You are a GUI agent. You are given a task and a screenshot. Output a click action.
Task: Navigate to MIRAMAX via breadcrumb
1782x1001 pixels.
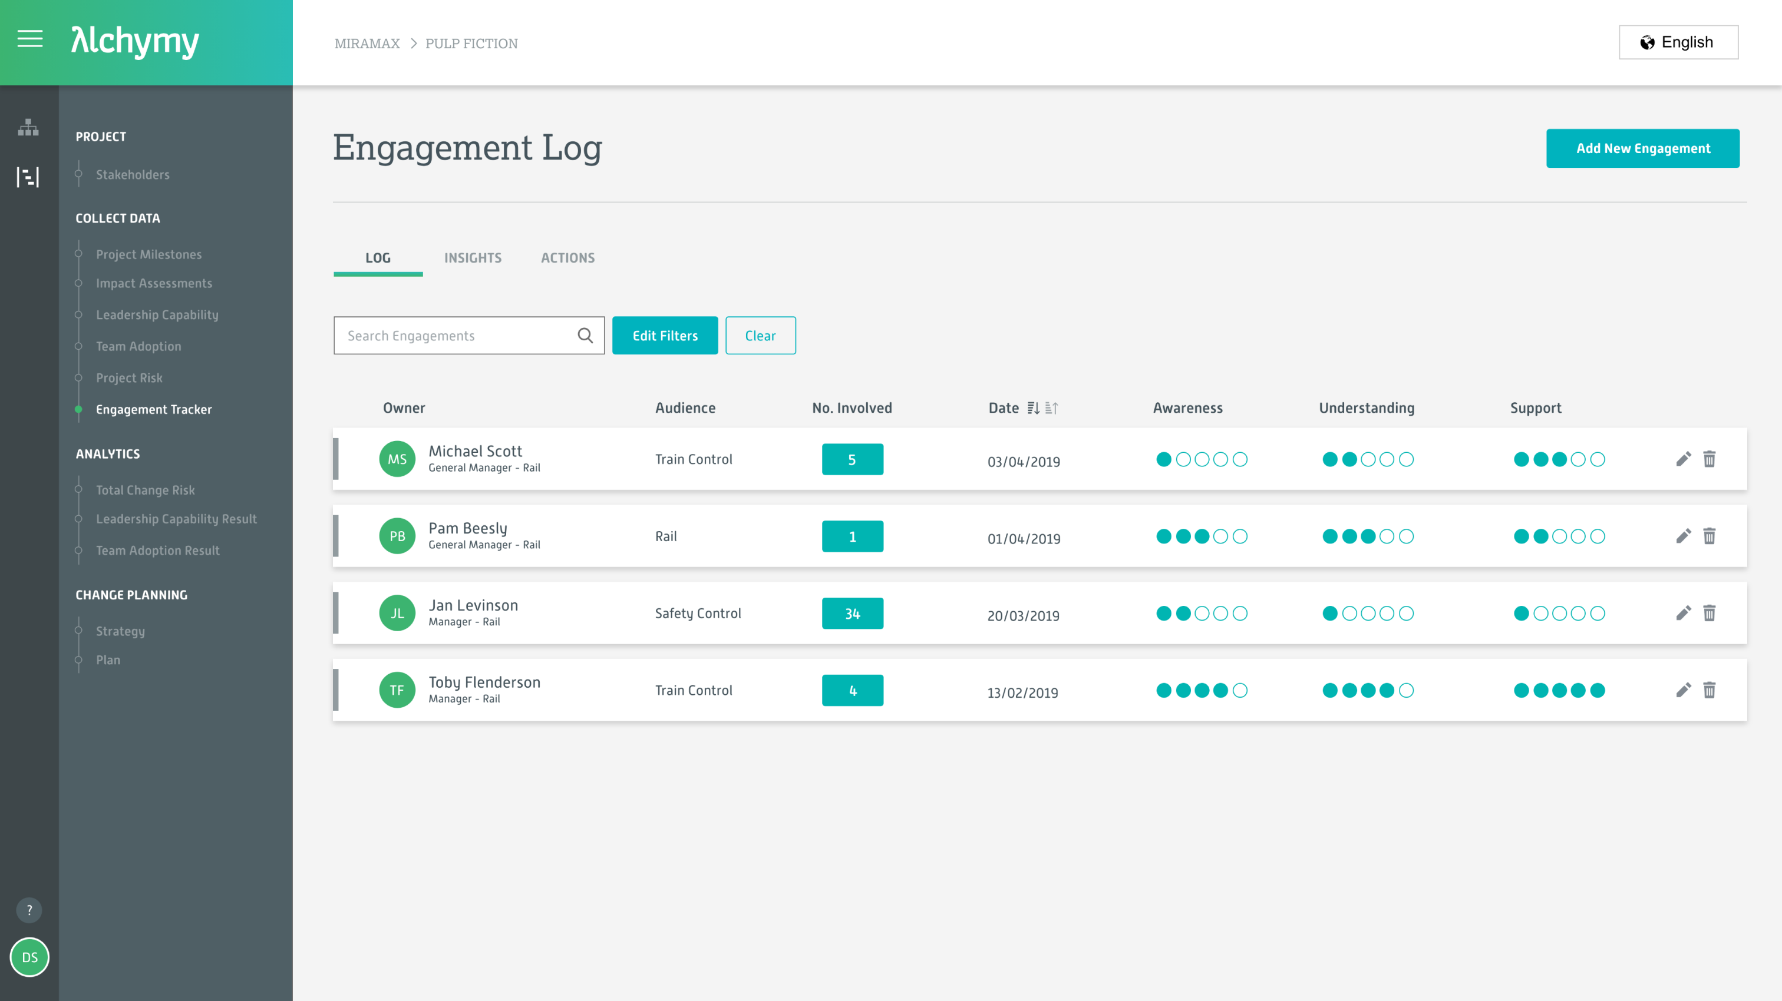(367, 43)
